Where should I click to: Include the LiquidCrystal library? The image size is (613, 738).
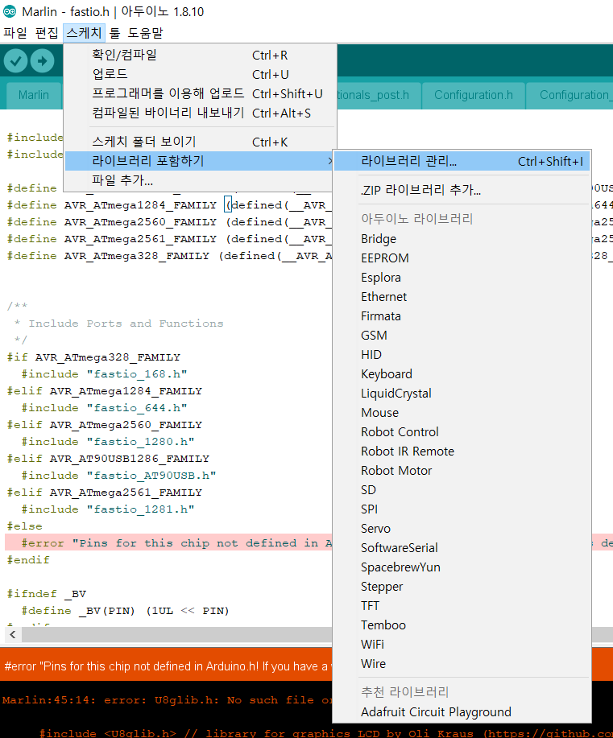coord(462,393)
